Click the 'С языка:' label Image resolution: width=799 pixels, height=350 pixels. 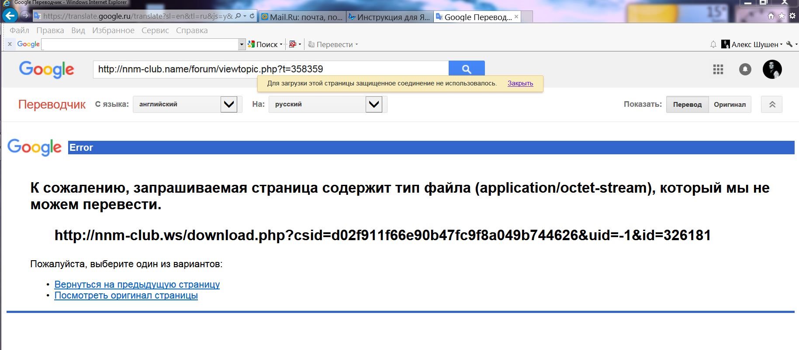pos(112,105)
